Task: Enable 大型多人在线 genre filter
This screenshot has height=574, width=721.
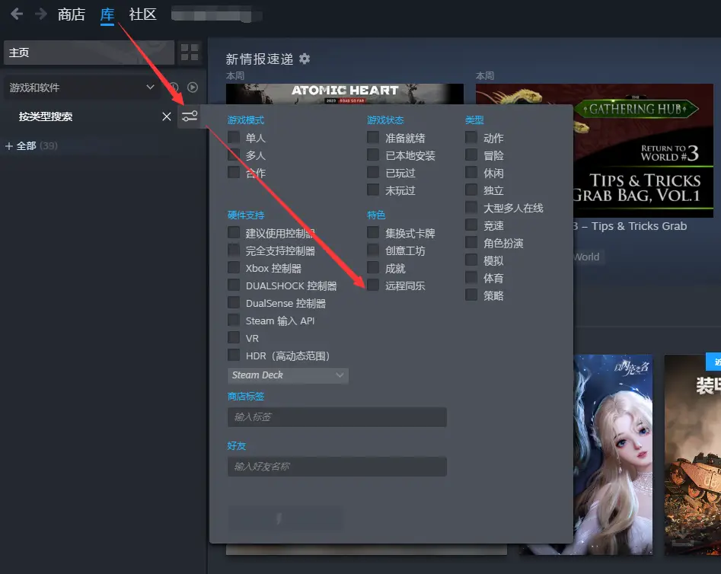Action: (x=471, y=207)
